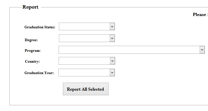Click the Report group box title

[30, 7]
